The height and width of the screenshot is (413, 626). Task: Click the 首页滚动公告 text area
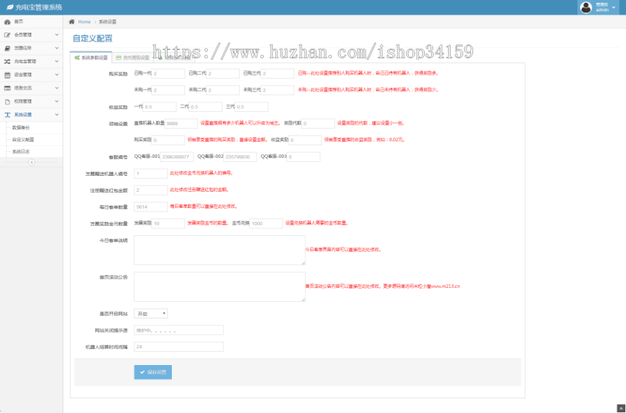pyautogui.click(x=220, y=286)
